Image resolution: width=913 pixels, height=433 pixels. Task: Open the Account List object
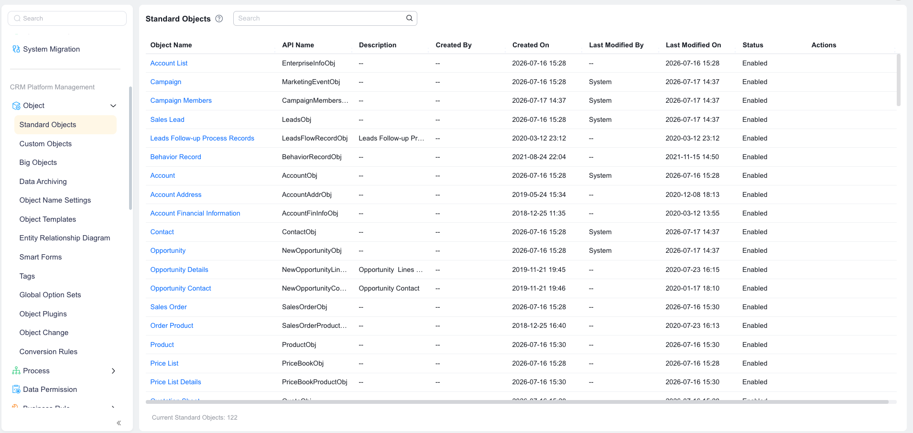pos(169,63)
